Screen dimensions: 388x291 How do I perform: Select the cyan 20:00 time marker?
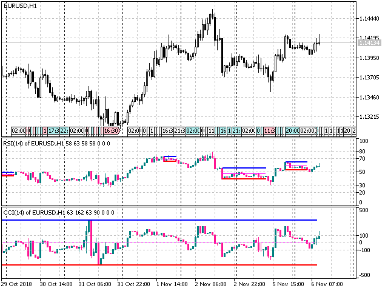[292, 130]
